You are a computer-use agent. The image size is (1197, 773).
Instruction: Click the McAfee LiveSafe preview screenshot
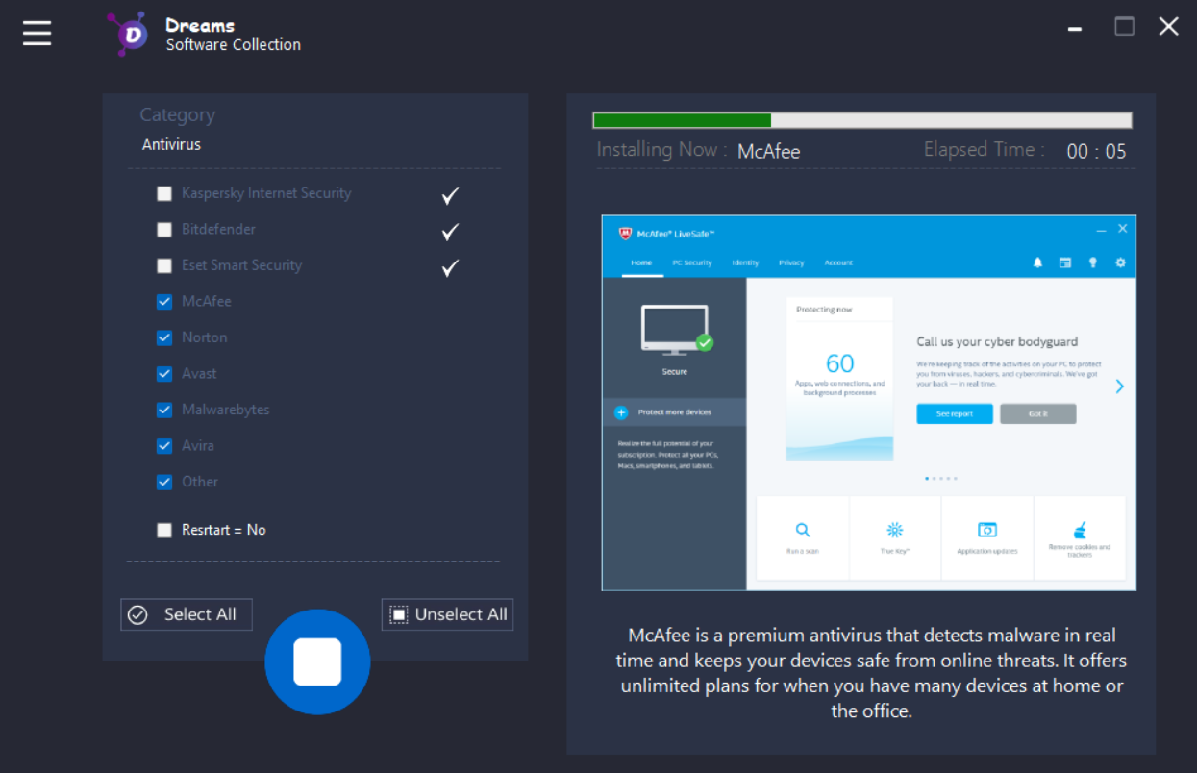868,403
